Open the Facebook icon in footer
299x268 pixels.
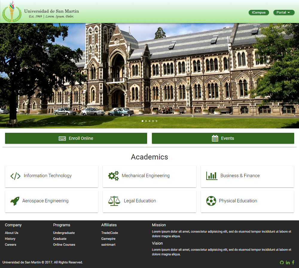pos(293,262)
